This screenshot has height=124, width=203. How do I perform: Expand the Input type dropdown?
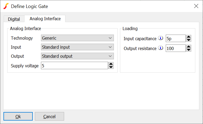[77, 47]
